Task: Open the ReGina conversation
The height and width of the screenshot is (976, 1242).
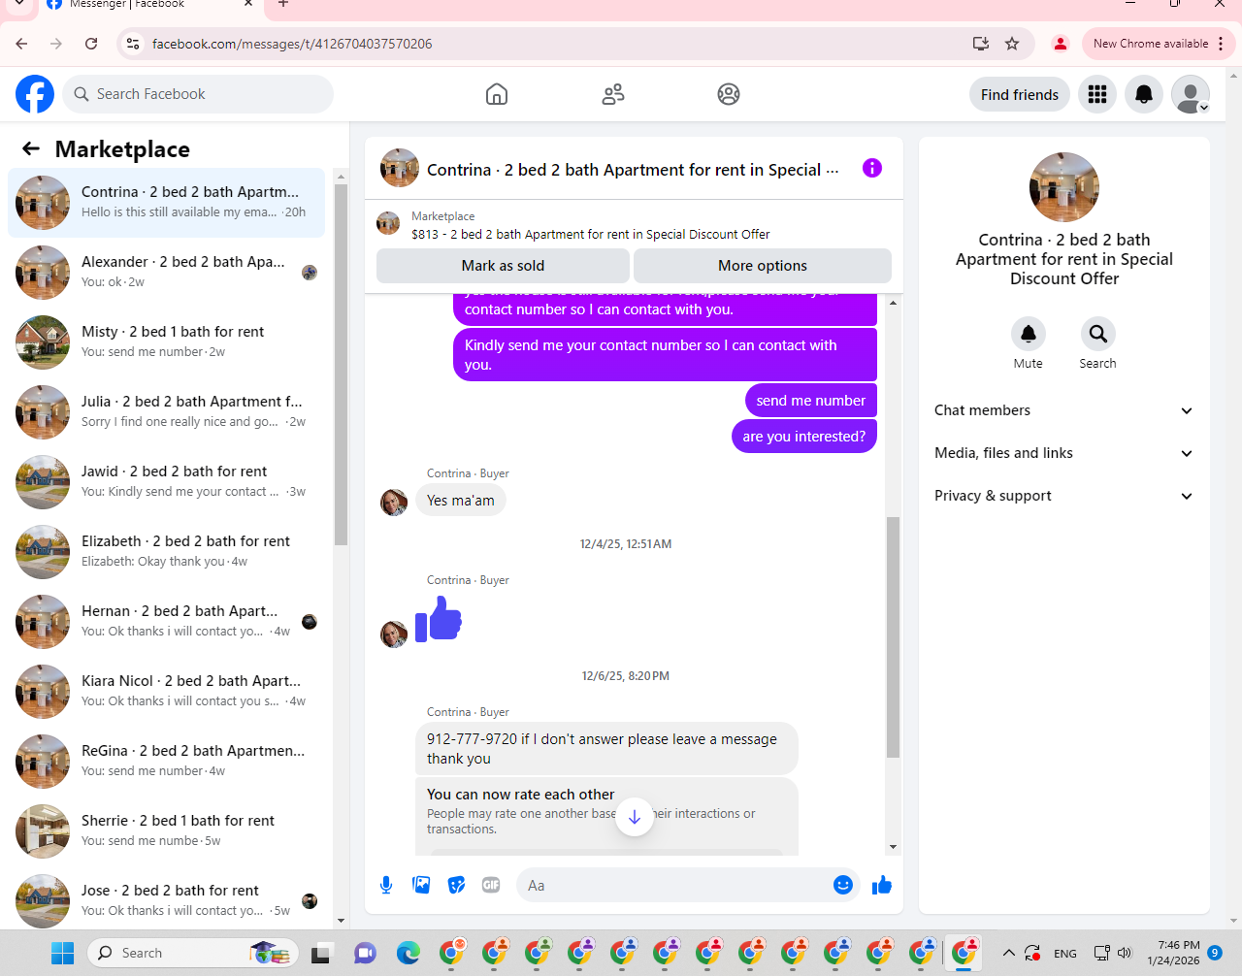Action: point(166,761)
